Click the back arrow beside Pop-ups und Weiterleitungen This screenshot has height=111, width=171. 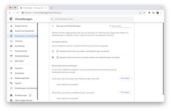coord(53,26)
